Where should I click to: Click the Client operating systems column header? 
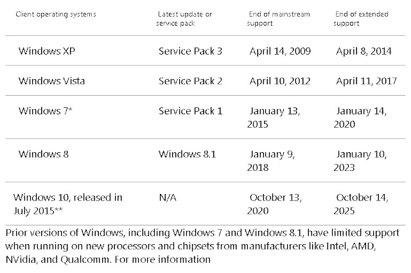pos(56,14)
